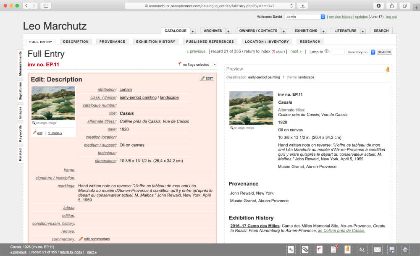Click the link/chain icon in bottom toolbar

click(291, 250)
